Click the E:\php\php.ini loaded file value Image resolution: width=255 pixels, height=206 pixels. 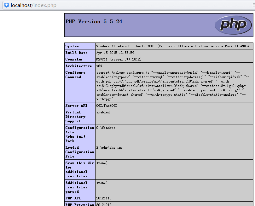click(109, 148)
